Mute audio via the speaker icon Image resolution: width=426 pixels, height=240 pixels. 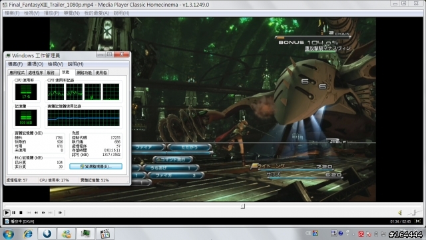[x=400, y=213]
